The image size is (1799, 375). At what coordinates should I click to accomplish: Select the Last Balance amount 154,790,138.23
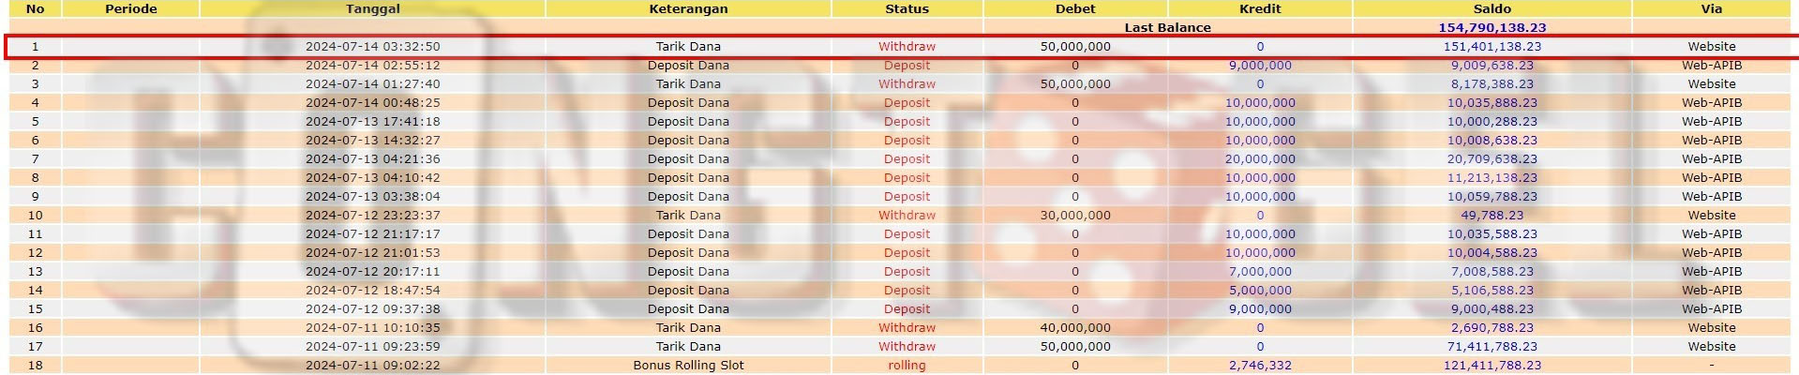(1492, 28)
